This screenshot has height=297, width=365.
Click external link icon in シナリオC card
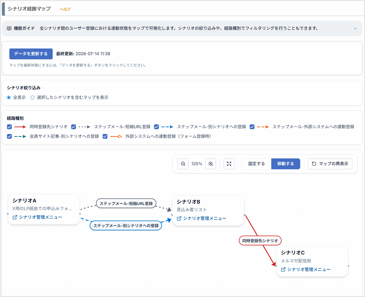[283, 269]
